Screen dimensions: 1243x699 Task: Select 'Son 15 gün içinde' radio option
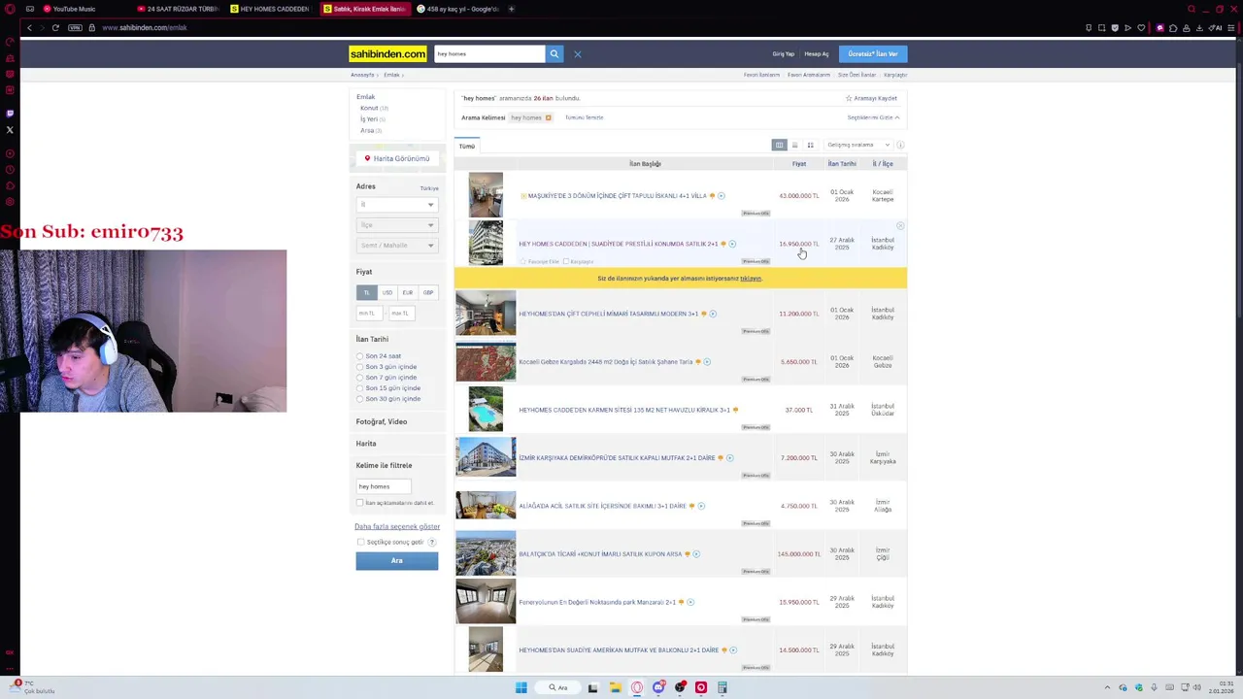click(359, 388)
